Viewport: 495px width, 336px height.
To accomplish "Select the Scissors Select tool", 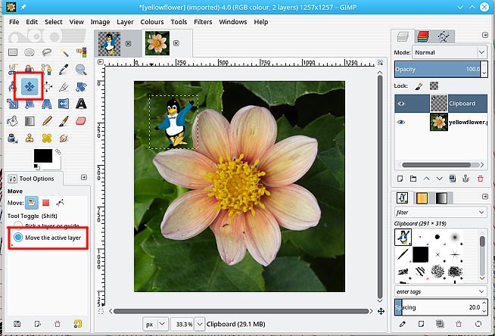I will (13, 69).
